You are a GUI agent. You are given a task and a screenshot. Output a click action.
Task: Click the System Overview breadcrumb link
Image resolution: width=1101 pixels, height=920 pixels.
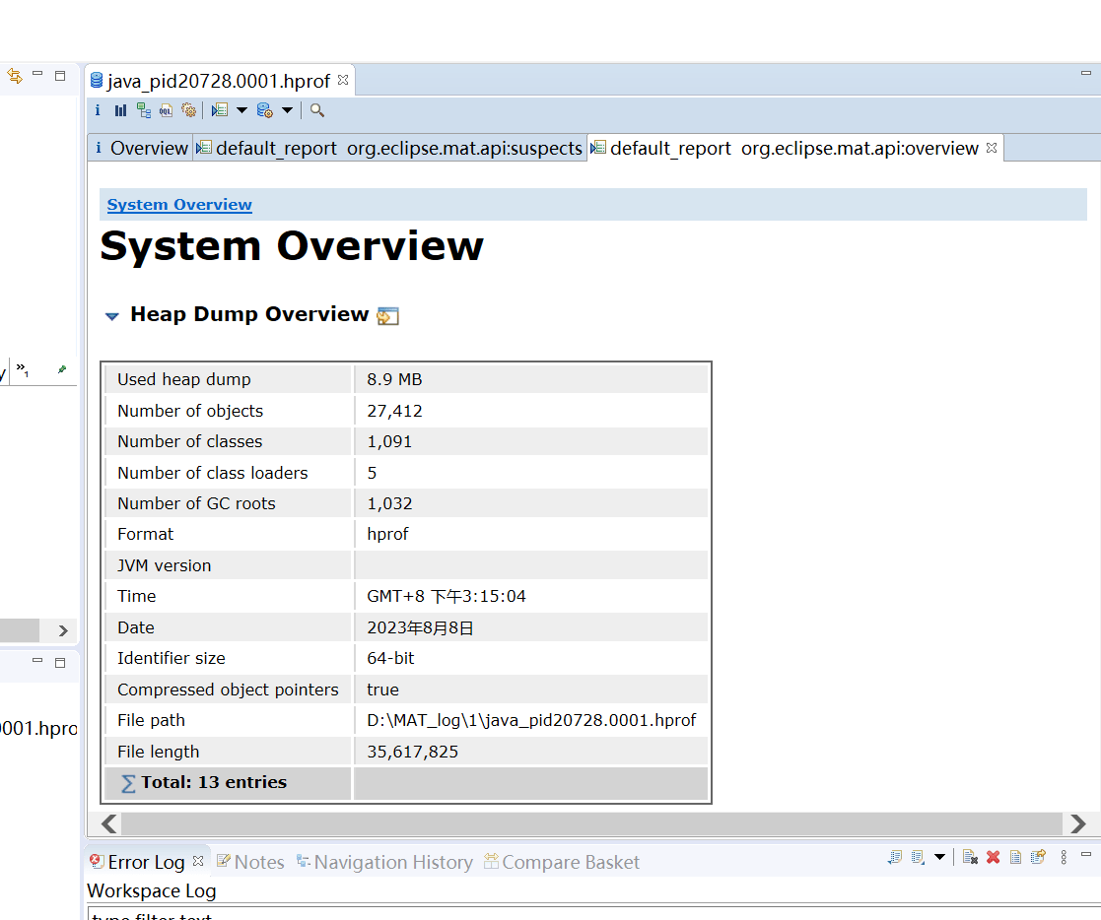(x=179, y=205)
